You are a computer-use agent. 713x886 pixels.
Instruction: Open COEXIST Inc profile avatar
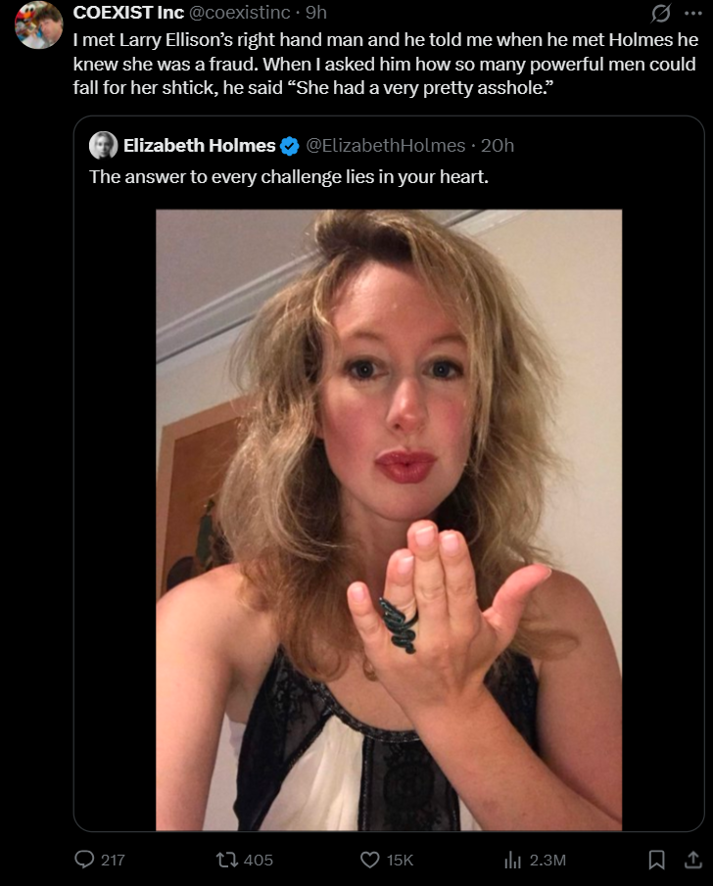pos(39,24)
